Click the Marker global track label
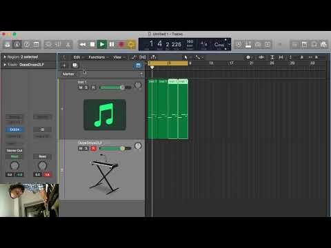Screen dimensions: 331x248 click(68, 74)
